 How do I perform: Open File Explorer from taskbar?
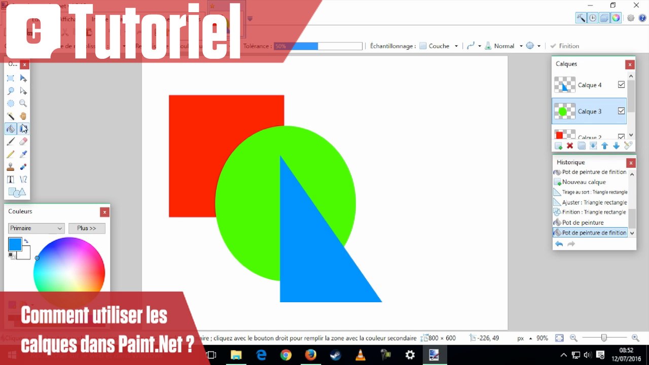[x=236, y=355]
